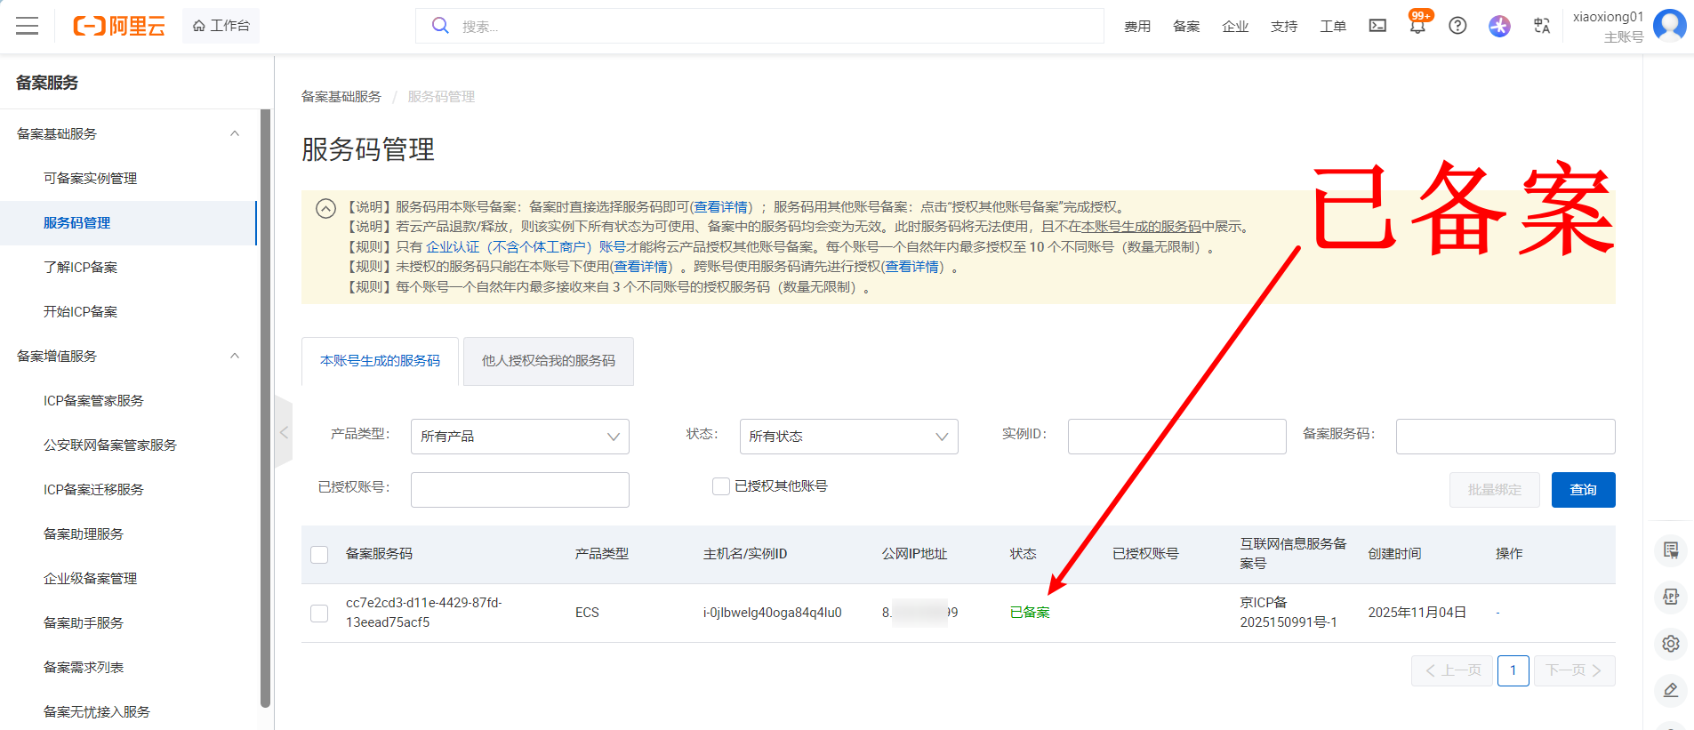Collapse the sidebar with handle arrow
Viewport: 1694px width, 730px height.
(284, 432)
